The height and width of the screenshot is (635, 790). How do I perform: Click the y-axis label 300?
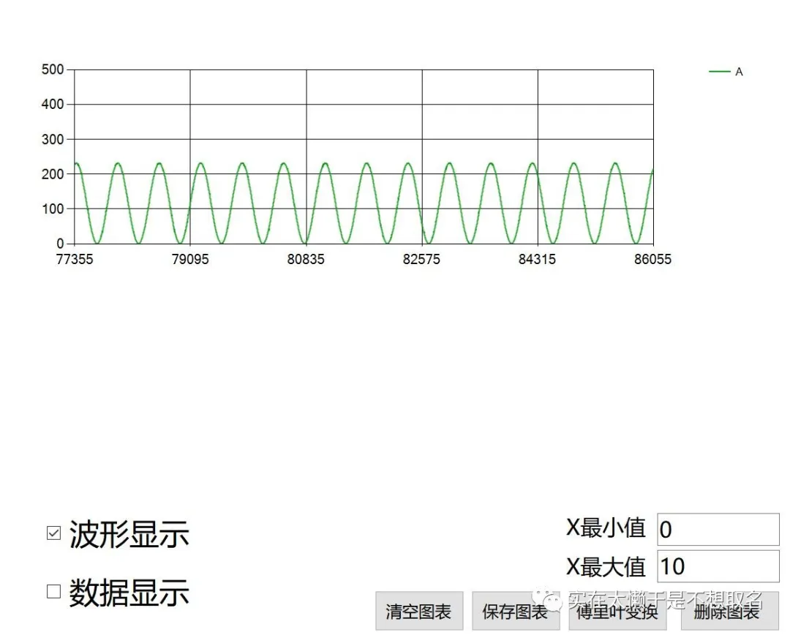(x=53, y=139)
